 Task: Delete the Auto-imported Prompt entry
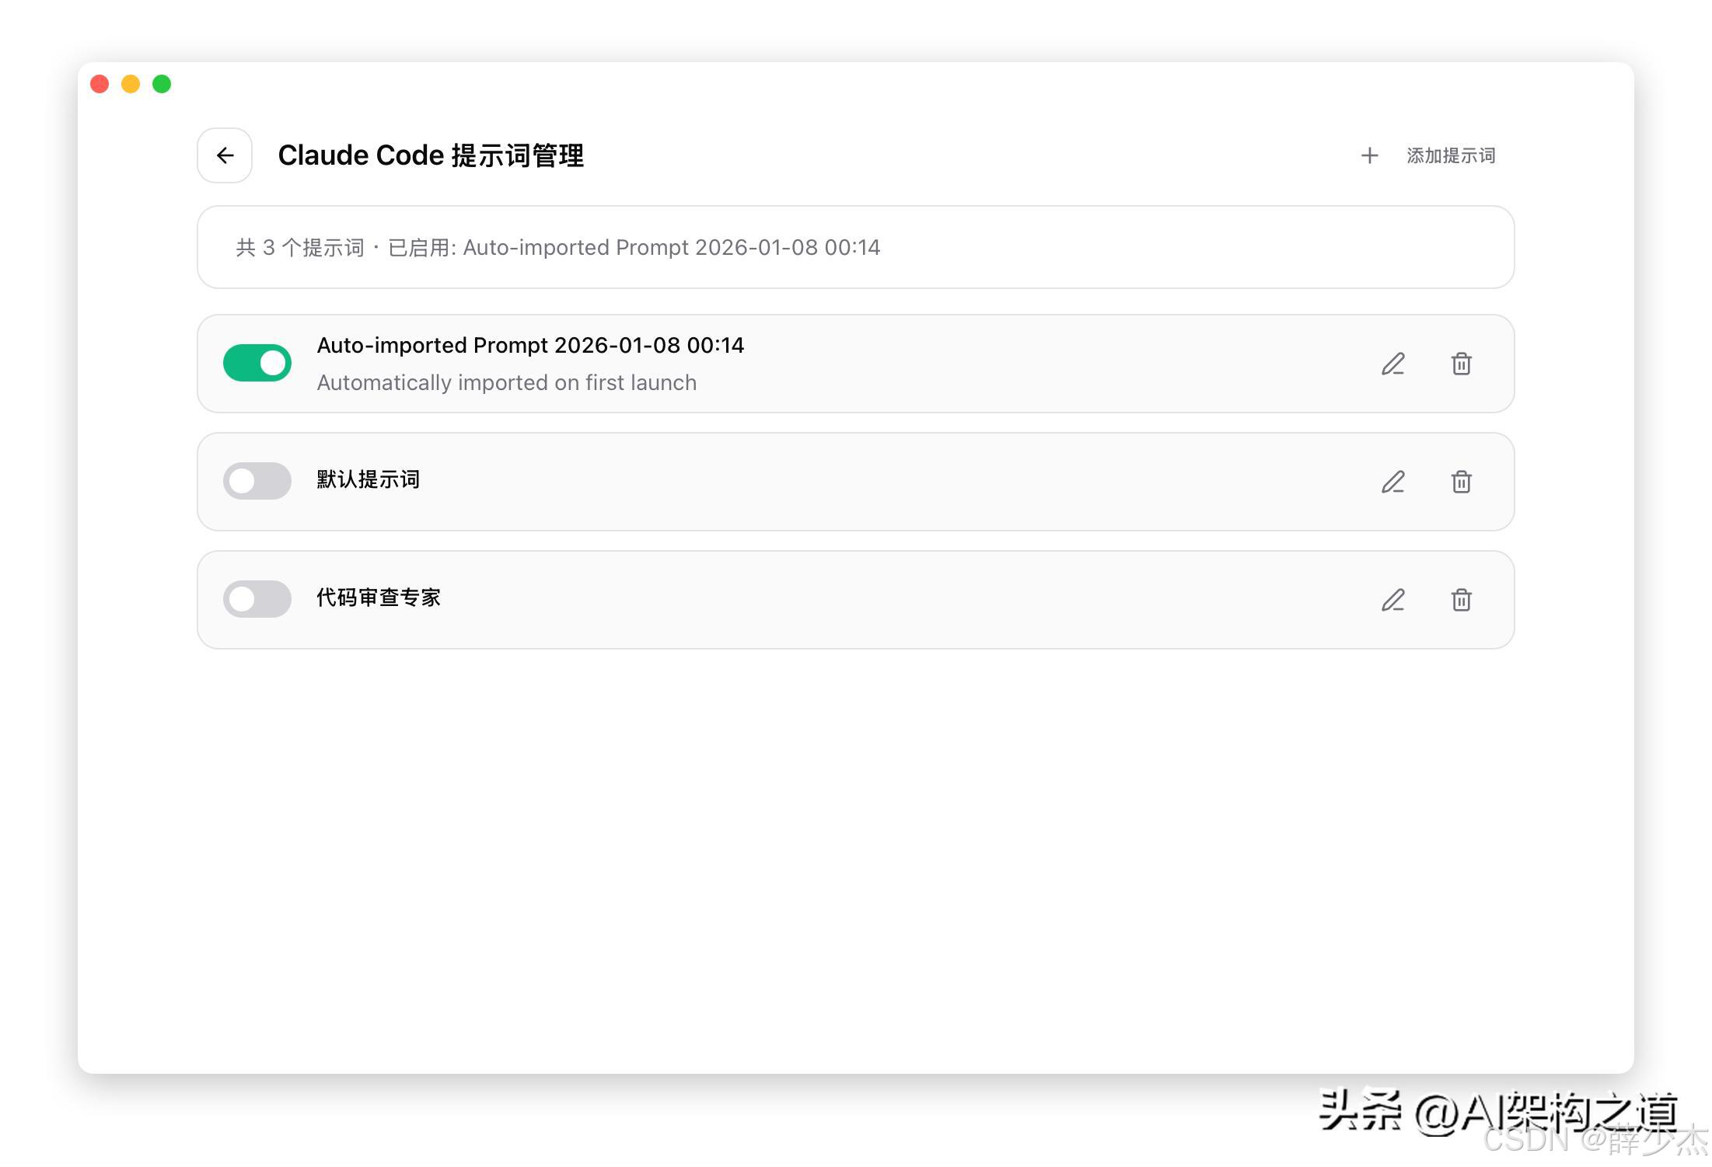point(1462,364)
